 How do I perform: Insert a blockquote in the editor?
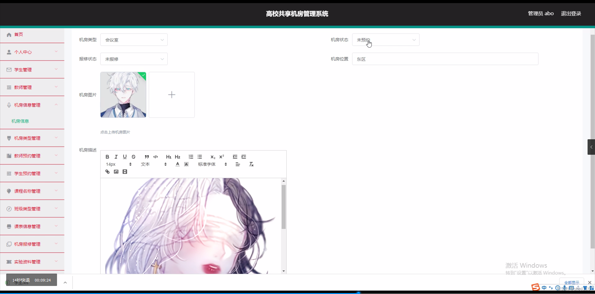tap(147, 157)
